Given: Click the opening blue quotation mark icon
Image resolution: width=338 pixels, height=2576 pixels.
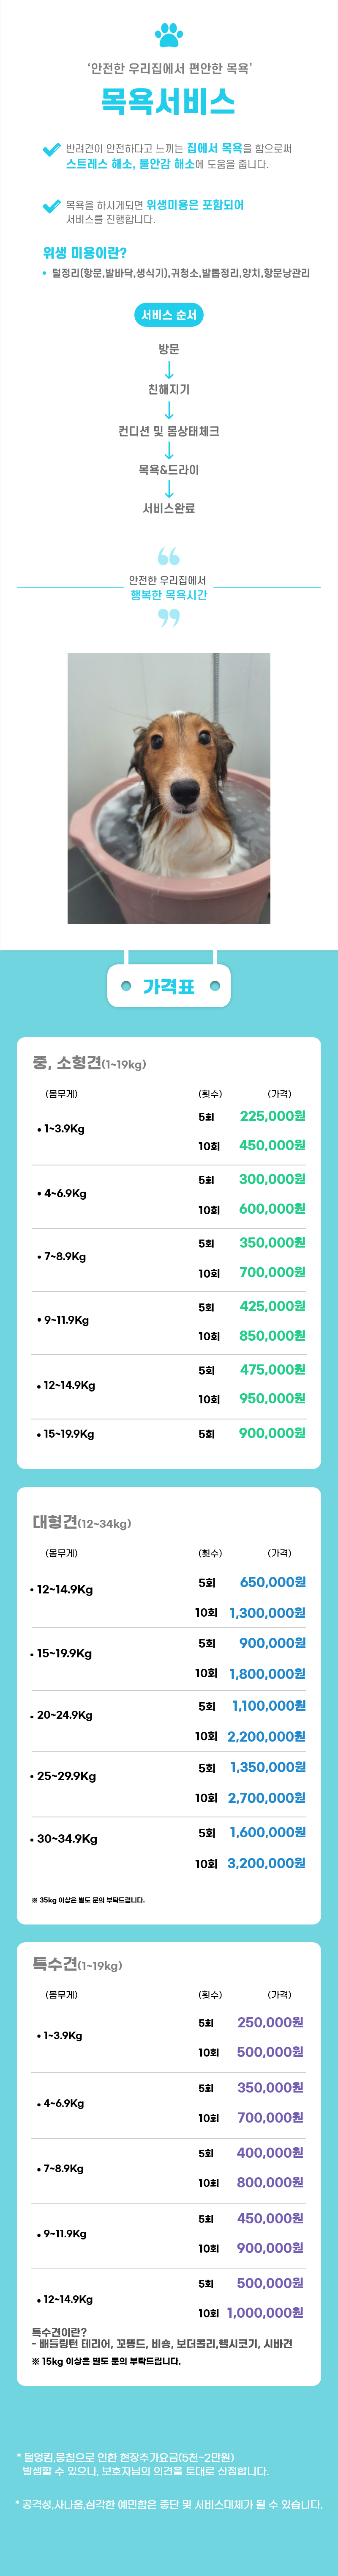Looking at the screenshot, I should coord(169,556).
